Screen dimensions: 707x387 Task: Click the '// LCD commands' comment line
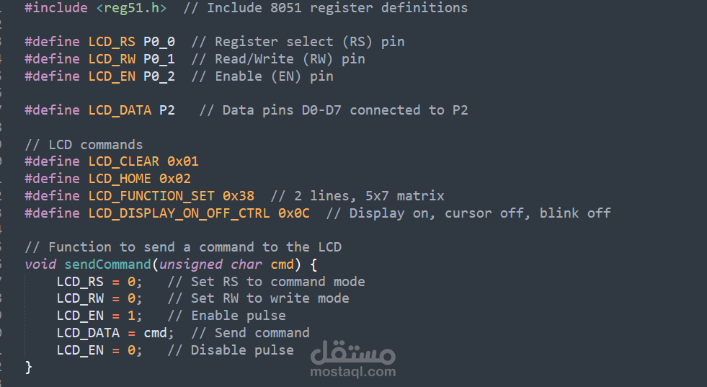(84, 145)
